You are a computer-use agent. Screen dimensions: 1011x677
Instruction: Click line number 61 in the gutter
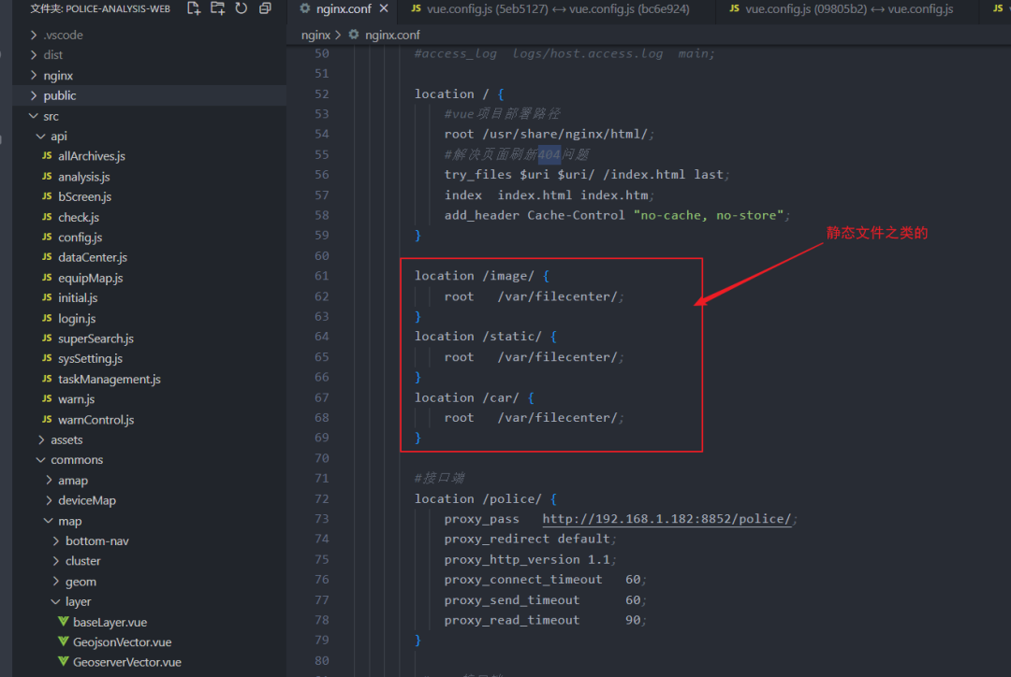pos(321,276)
